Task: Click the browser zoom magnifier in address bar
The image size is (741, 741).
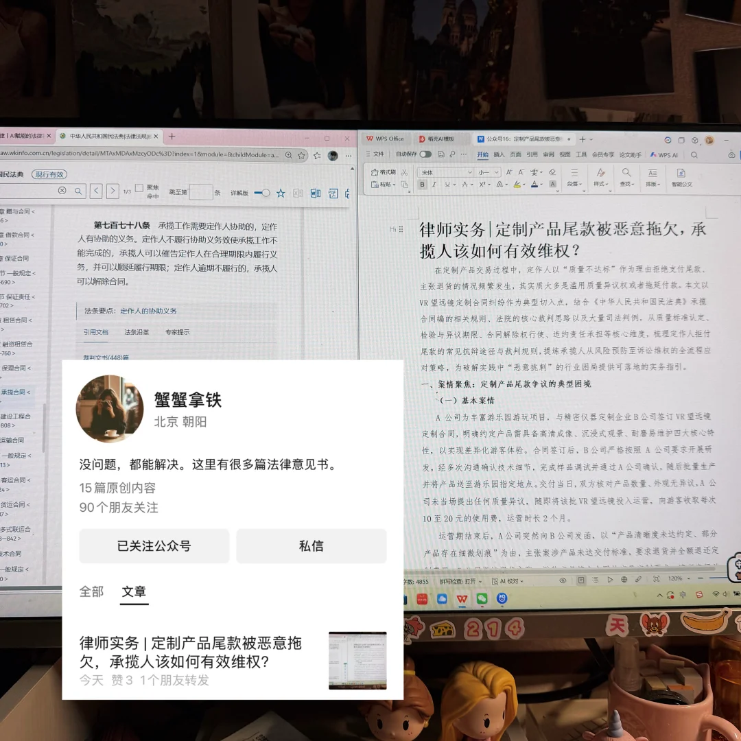Action: [x=288, y=155]
